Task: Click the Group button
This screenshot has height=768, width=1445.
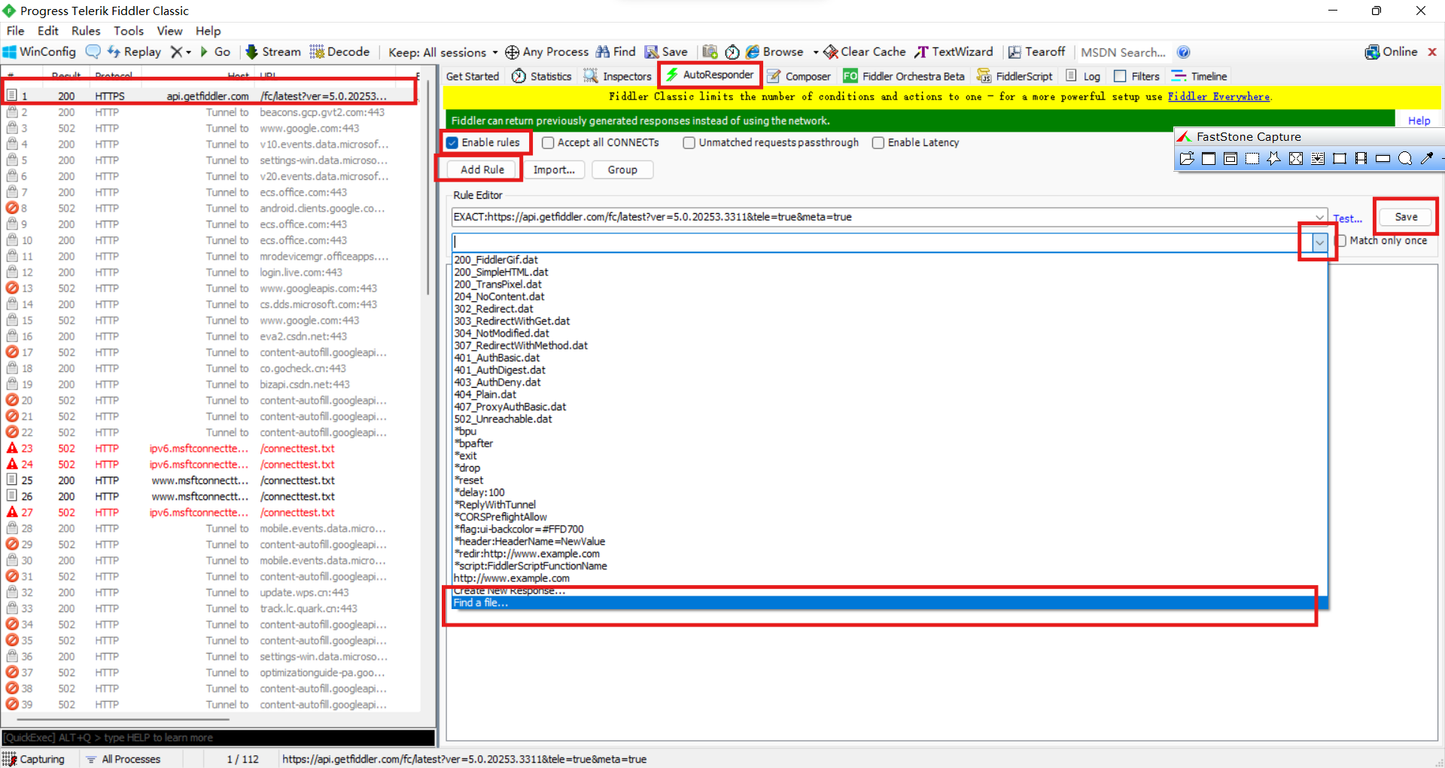Action: coord(622,169)
